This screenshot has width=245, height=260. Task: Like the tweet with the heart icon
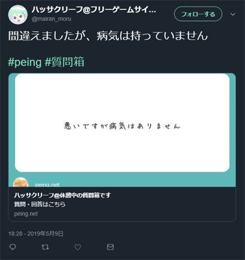[77, 247]
